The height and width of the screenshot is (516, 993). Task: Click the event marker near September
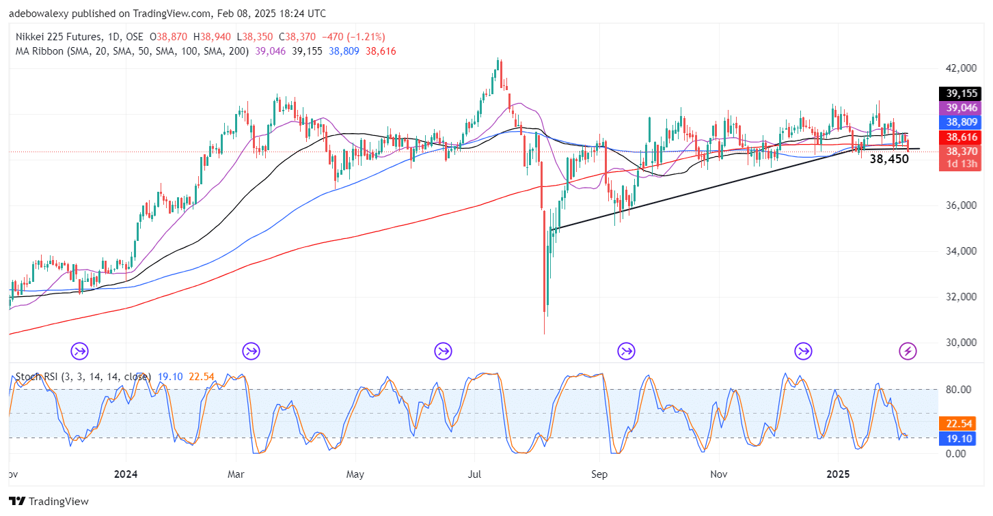click(x=626, y=352)
